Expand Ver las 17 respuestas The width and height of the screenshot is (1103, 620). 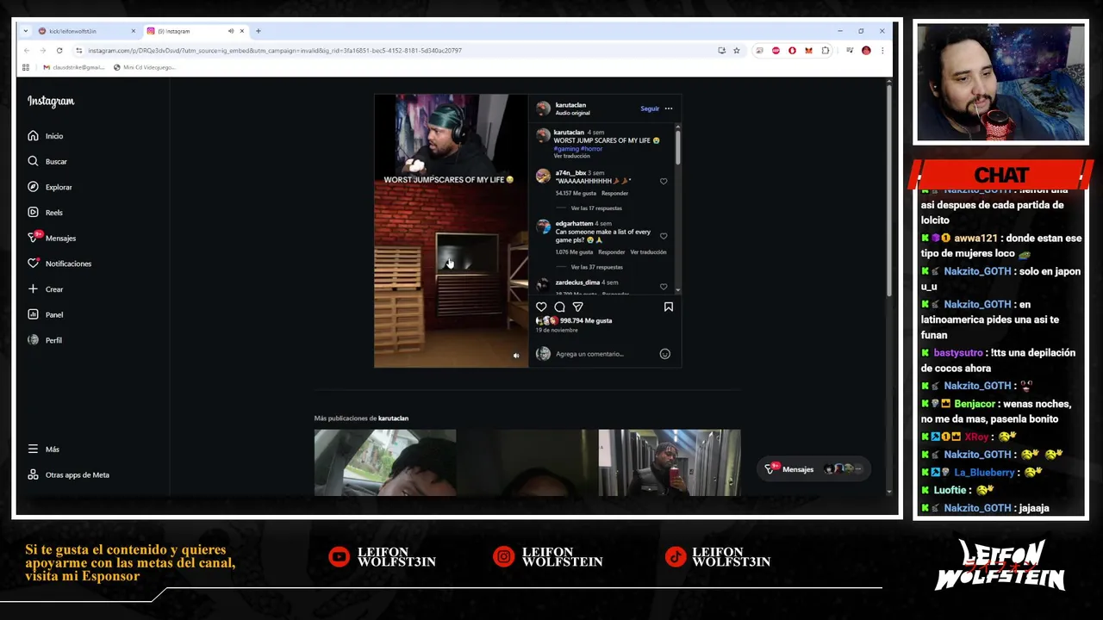tap(596, 208)
